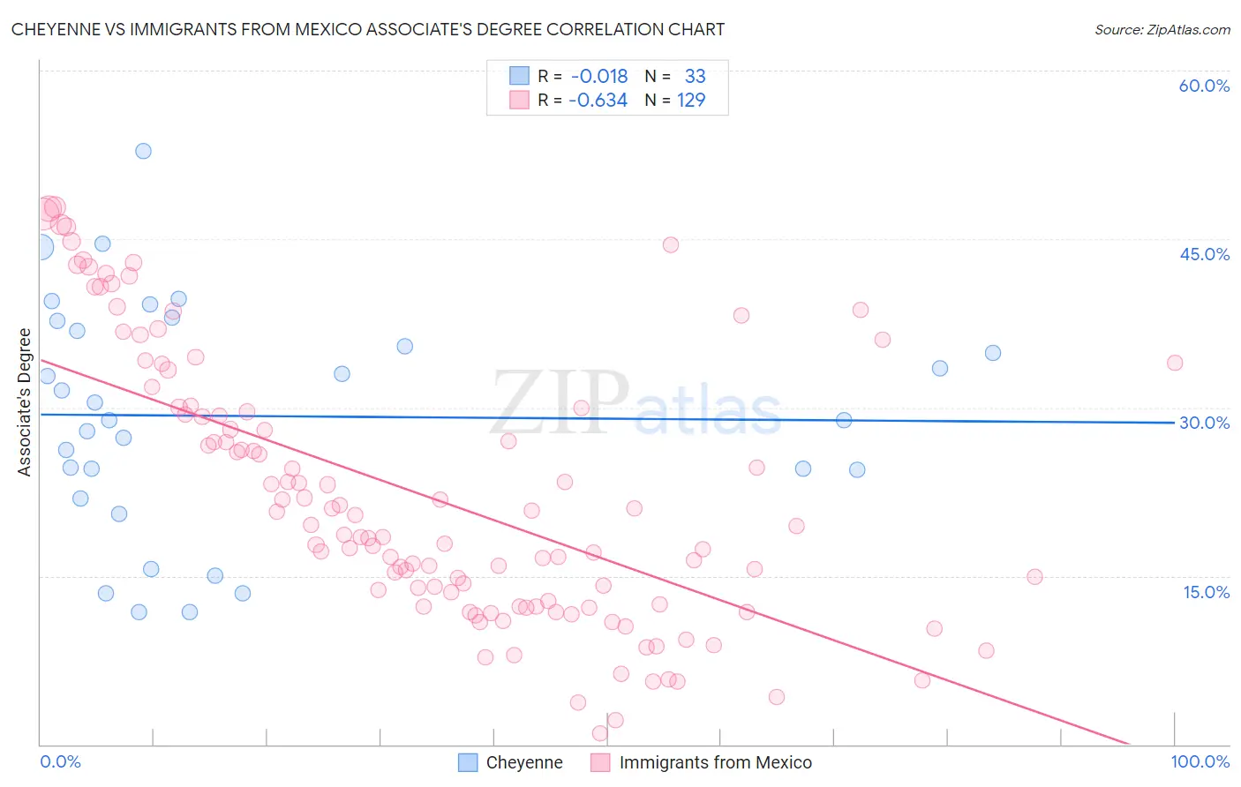Click the 15.0% y-axis label

pyautogui.click(x=1206, y=591)
